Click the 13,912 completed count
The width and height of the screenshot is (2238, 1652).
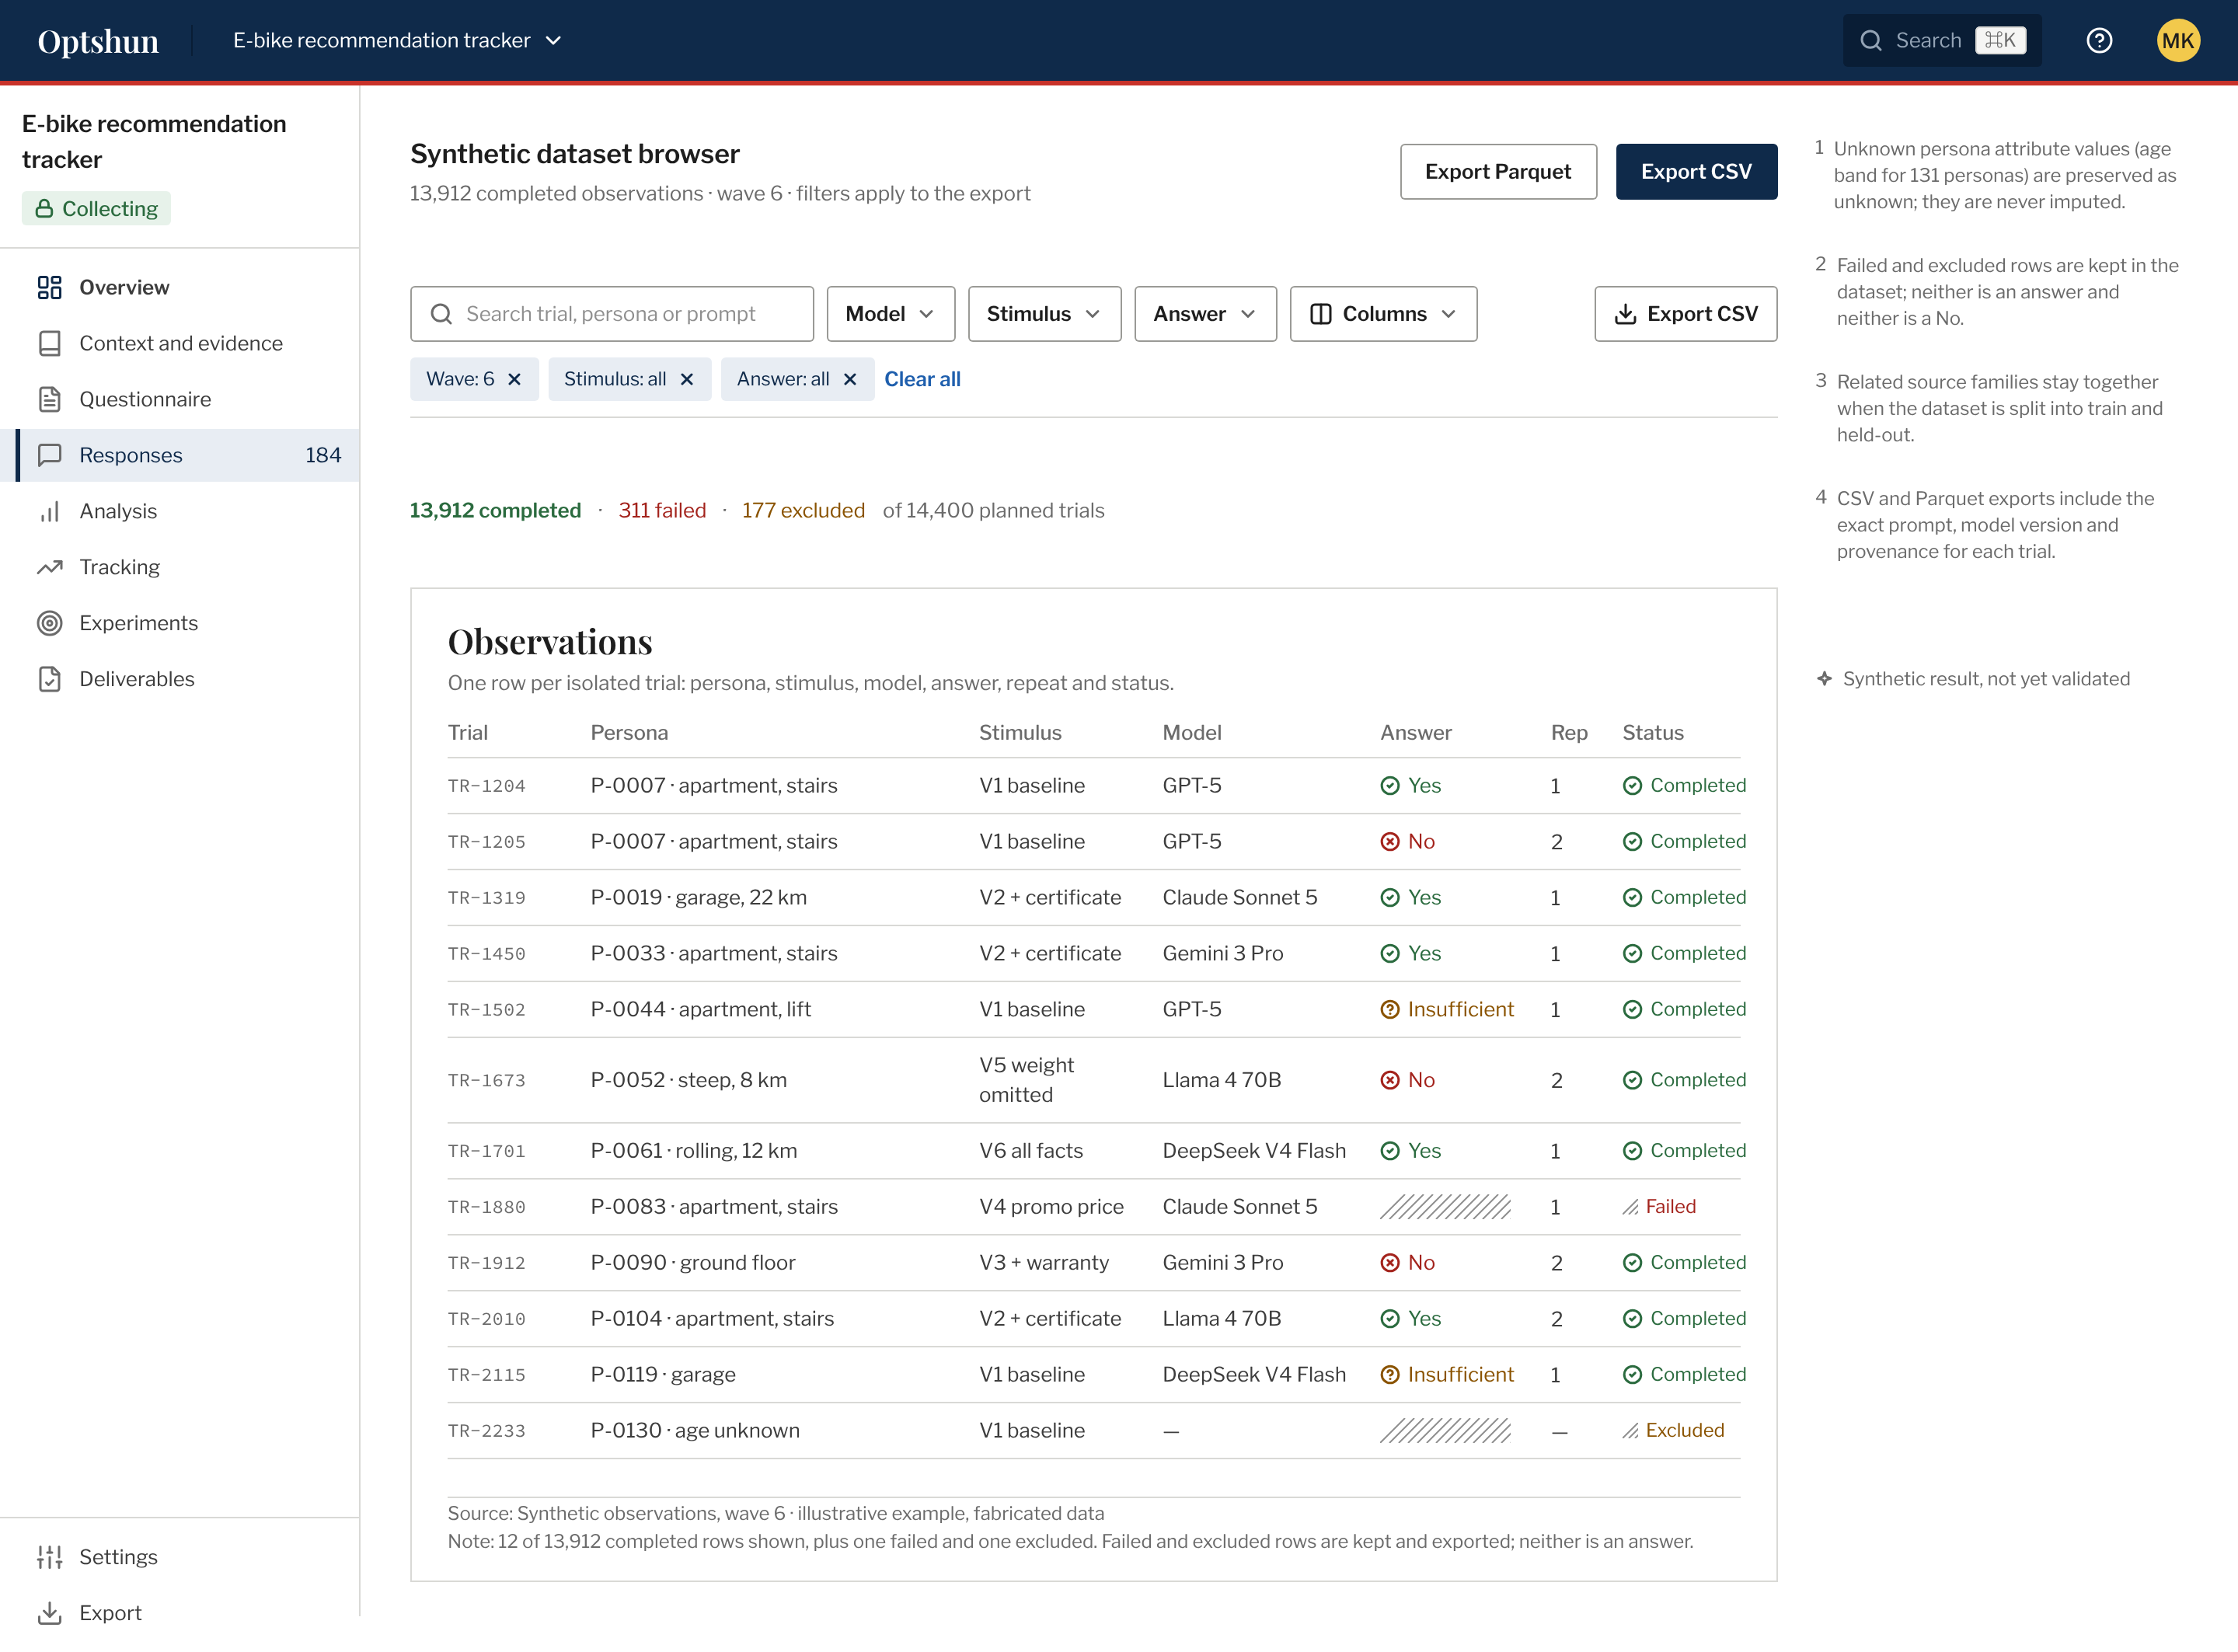click(495, 511)
